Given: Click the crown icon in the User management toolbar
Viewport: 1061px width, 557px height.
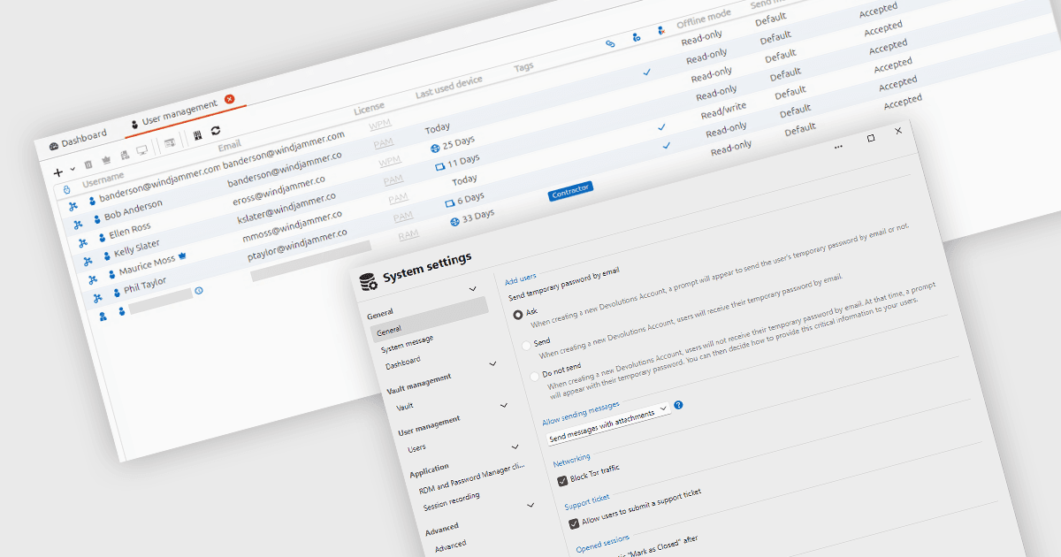Looking at the screenshot, I should (x=107, y=160).
